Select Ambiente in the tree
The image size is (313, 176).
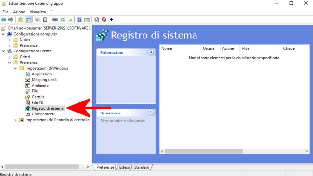coord(40,85)
